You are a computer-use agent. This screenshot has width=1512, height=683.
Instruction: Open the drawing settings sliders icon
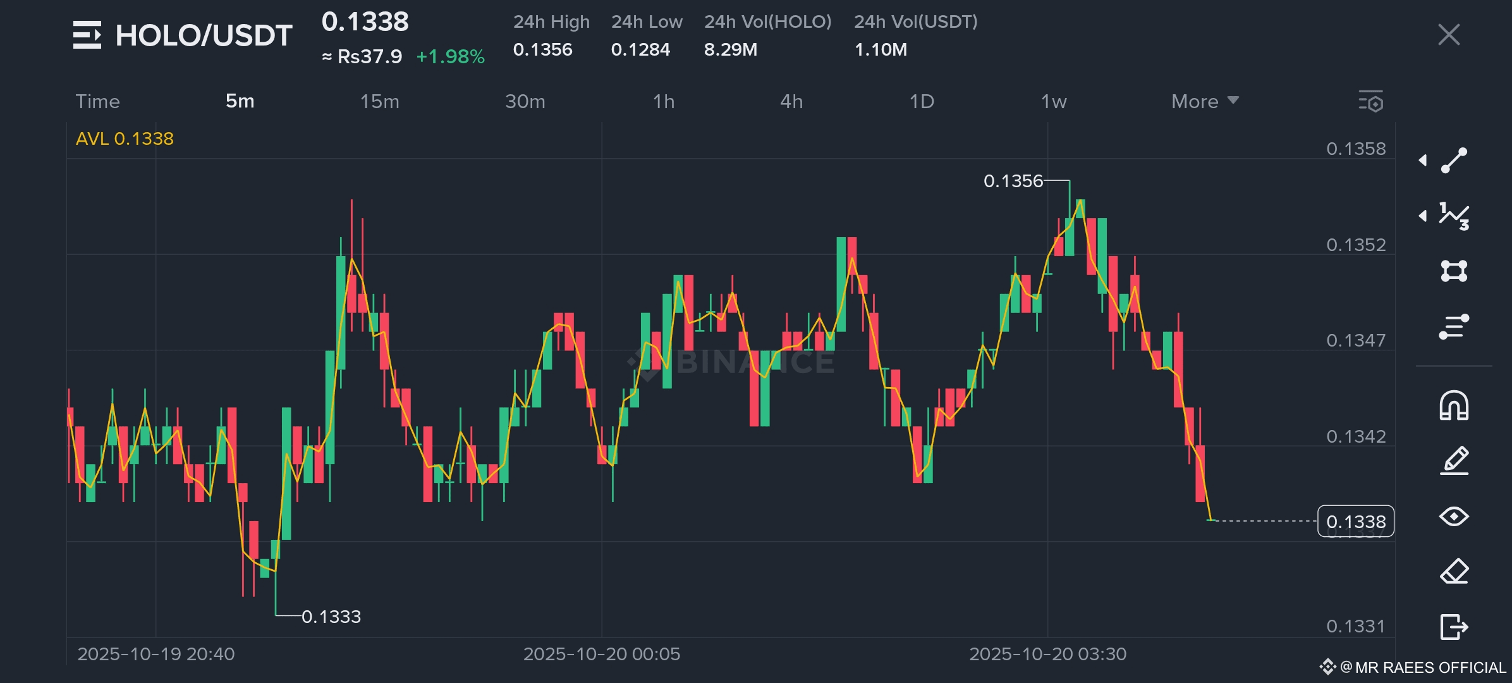pyautogui.click(x=1454, y=326)
